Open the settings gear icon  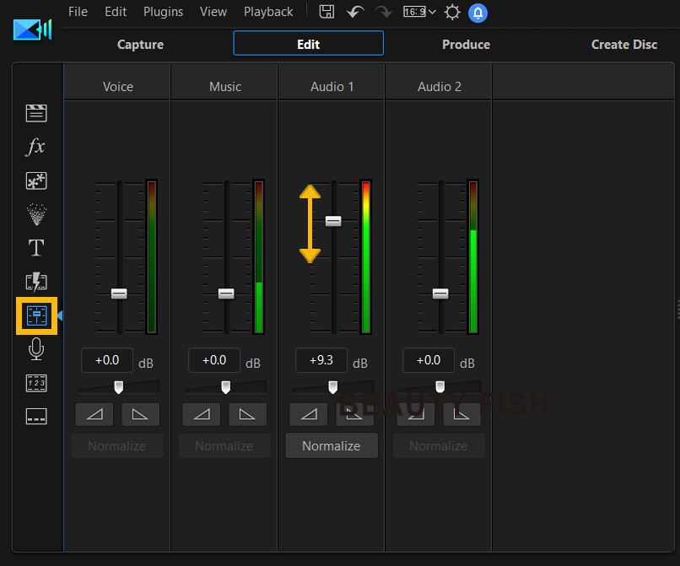451,13
